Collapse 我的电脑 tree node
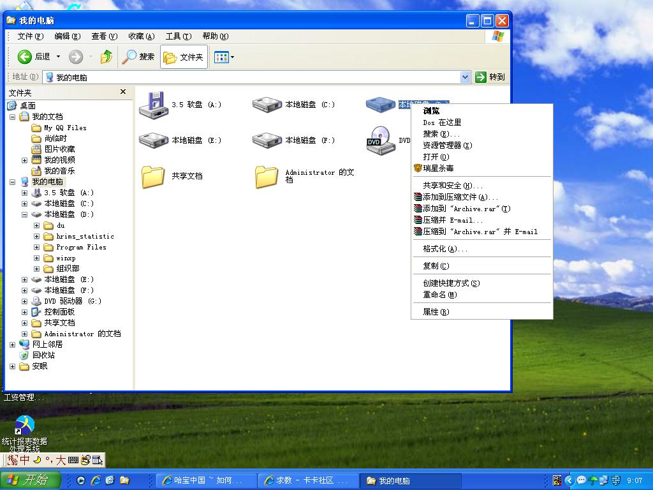 [x=13, y=182]
